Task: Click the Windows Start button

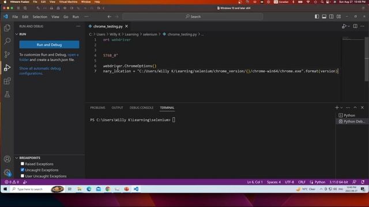Action: point(5,189)
